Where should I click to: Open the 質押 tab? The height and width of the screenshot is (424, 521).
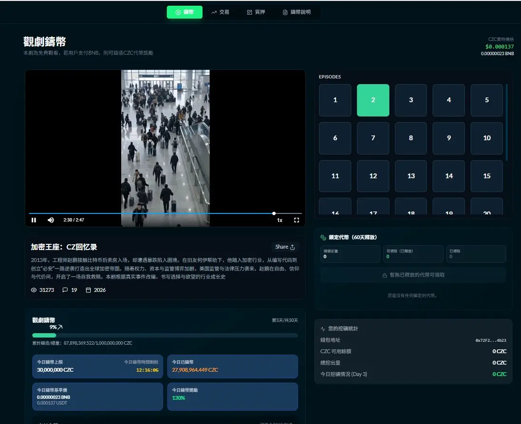(256, 12)
